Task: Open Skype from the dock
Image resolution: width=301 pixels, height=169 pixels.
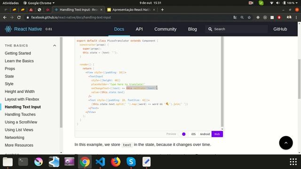Action: tap(131, 162)
